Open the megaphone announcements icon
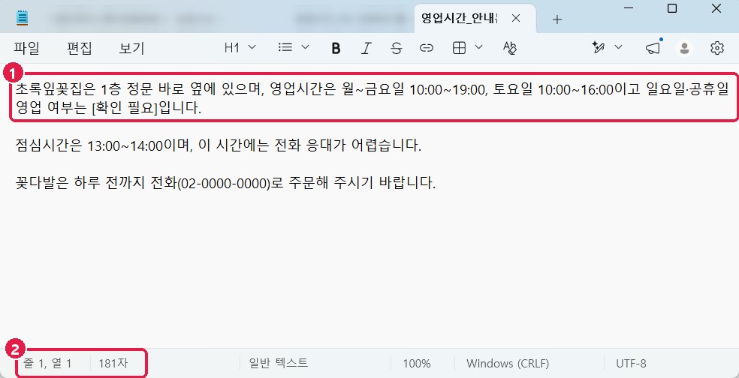Image resolution: width=739 pixels, height=378 pixels. point(653,48)
